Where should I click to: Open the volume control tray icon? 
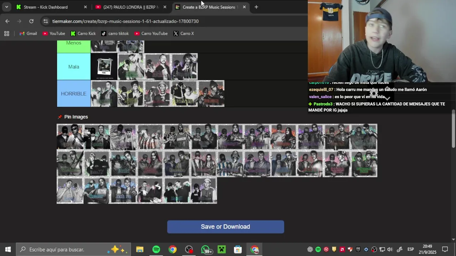pyautogui.click(x=390, y=250)
